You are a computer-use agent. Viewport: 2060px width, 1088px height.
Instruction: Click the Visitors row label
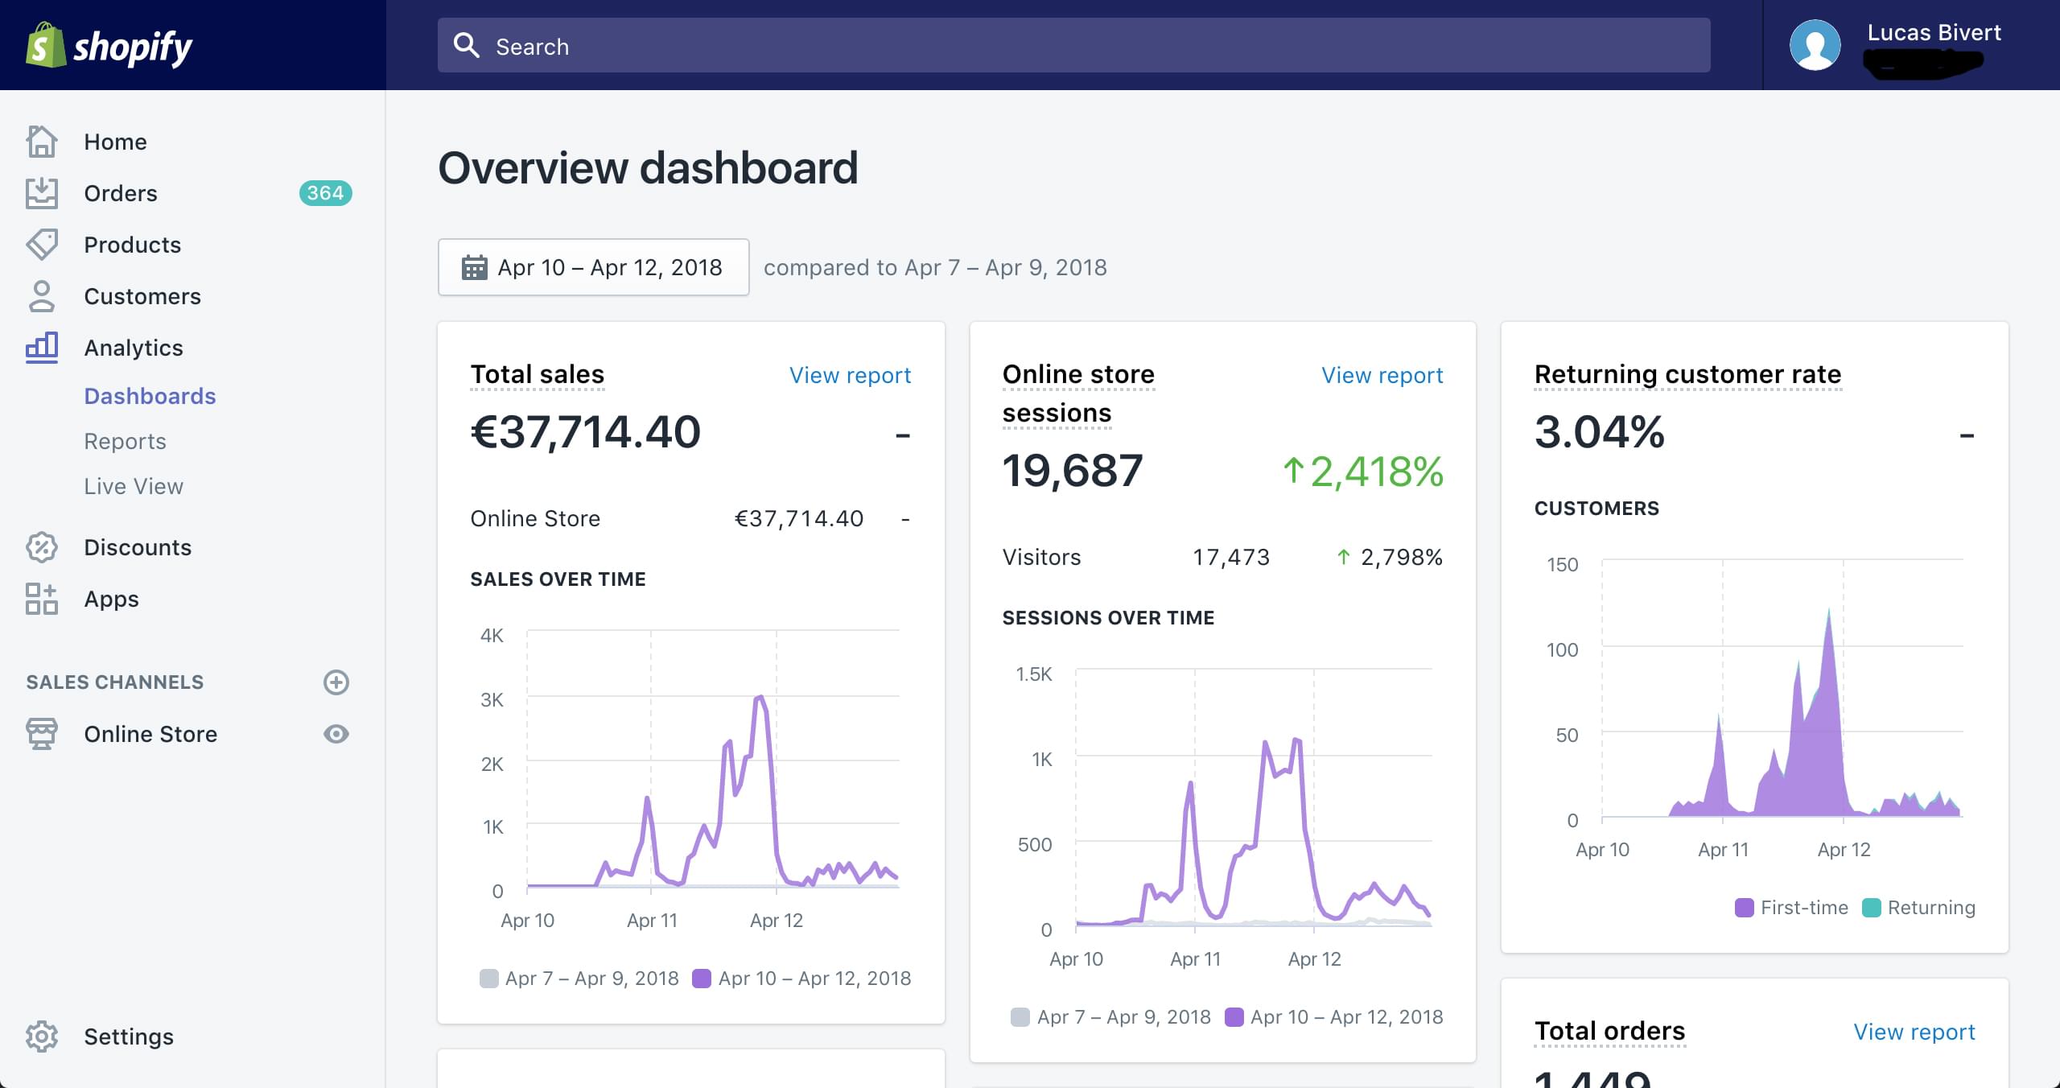pyautogui.click(x=1041, y=557)
